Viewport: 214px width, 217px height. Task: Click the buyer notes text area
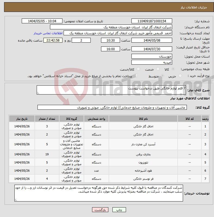pos(99,193)
